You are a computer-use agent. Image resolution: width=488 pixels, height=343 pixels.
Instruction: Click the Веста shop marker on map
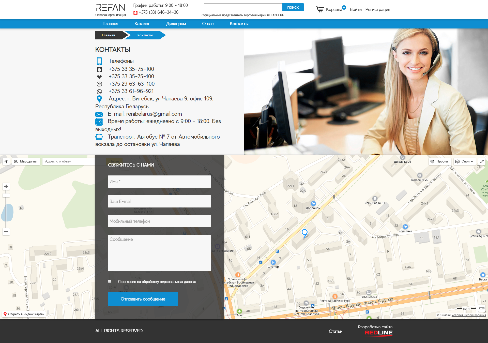tap(483, 275)
